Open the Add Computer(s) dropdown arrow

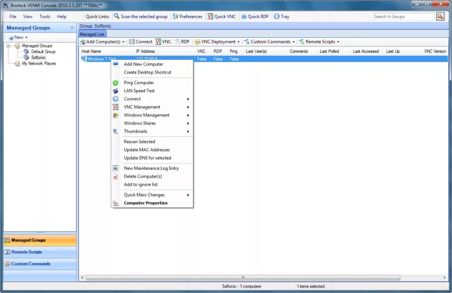[123, 42]
